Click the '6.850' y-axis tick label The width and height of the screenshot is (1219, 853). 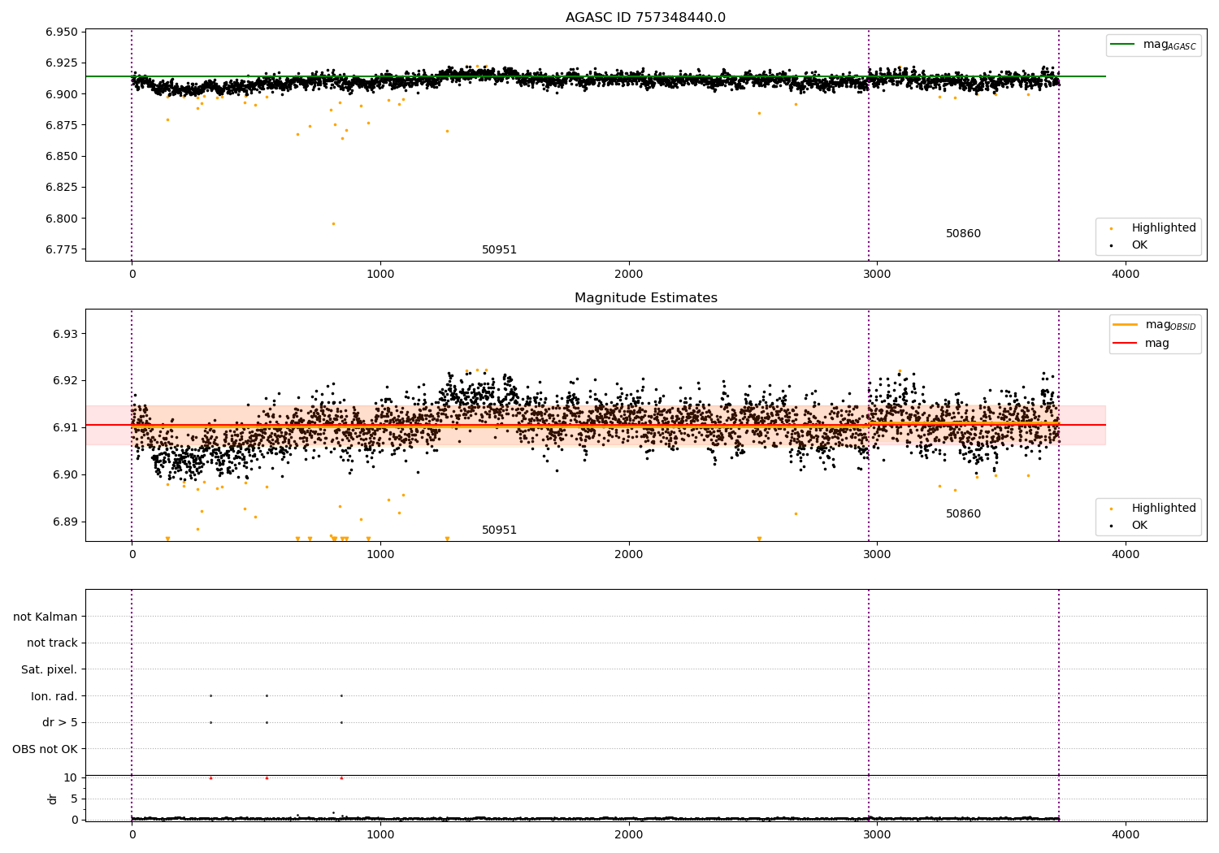pyautogui.click(x=62, y=156)
